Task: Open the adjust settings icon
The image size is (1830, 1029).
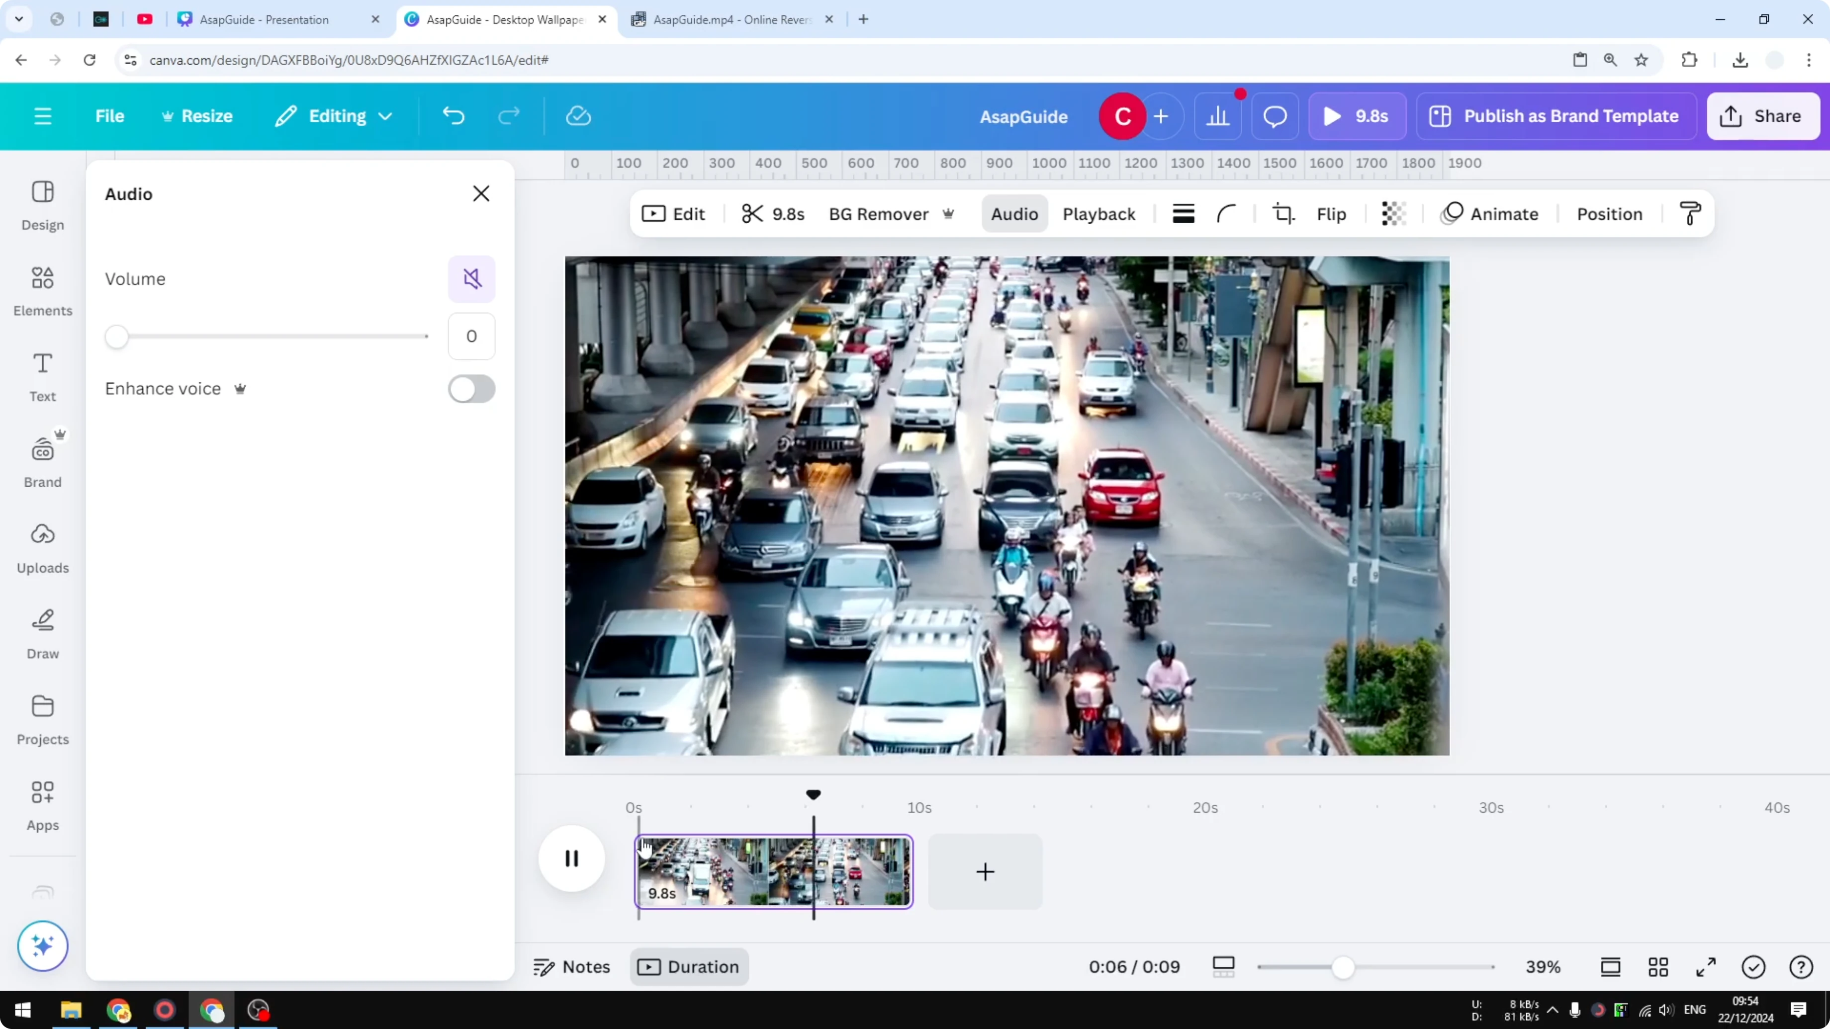Action: point(1183,213)
